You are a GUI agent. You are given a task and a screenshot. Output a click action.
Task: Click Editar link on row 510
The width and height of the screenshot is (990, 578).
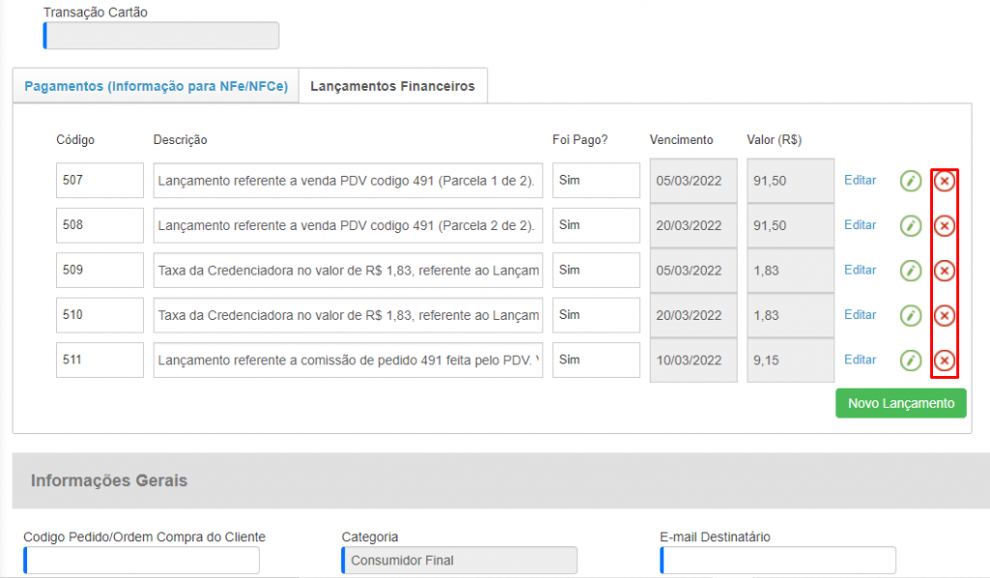click(859, 314)
